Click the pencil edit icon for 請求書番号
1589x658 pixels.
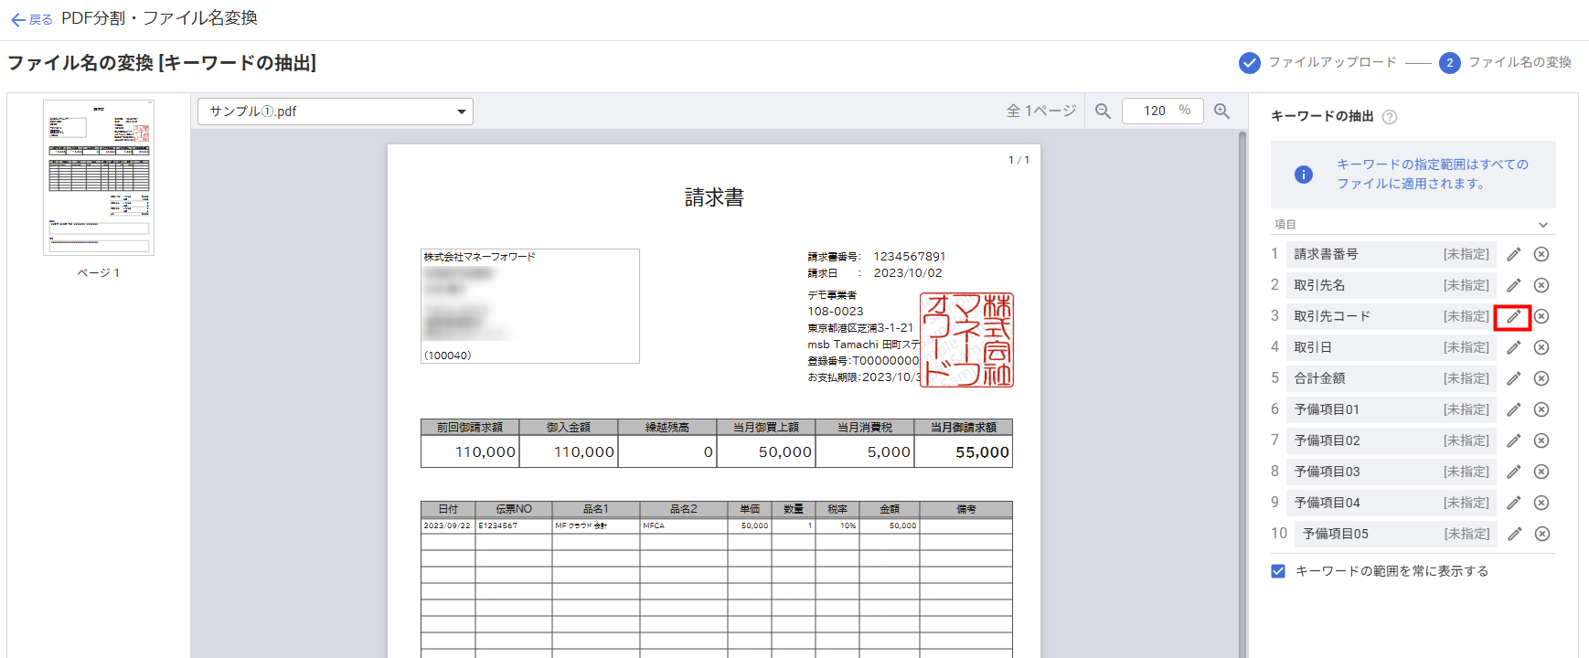(1513, 254)
